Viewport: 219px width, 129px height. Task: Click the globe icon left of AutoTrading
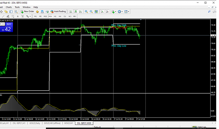(47, 12)
